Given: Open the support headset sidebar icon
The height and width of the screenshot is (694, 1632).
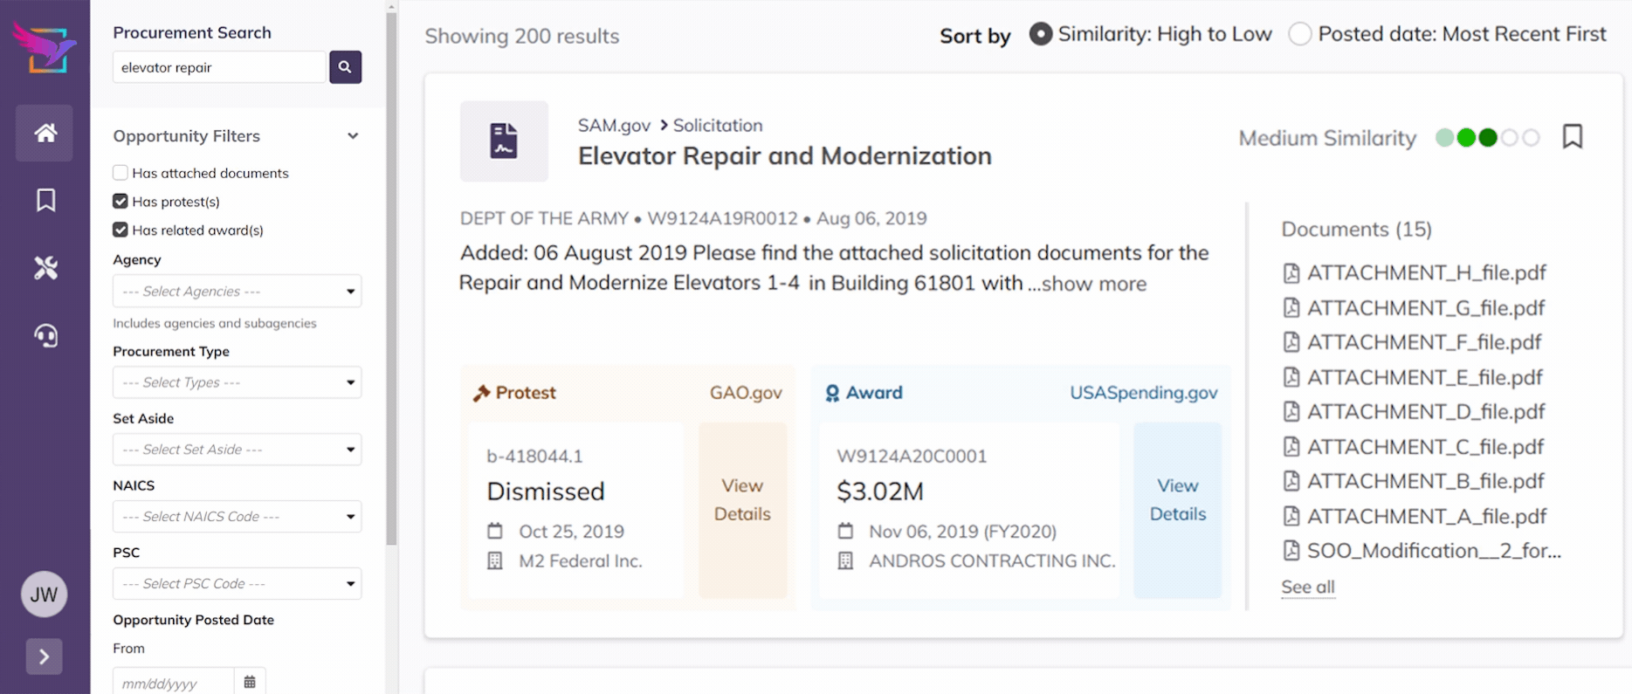Looking at the screenshot, I should 45,335.
